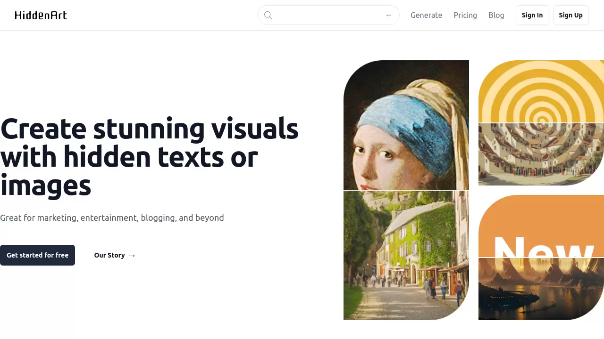Viewport: 604px width, 339px height.
Task: Click the 'Great for marketing' subtitle text
Action: pos(112,218)
